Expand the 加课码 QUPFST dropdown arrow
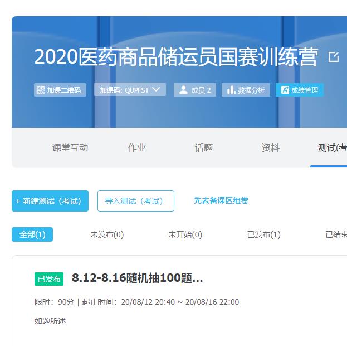The height and width of the screenshot is (346, 347). point(156,89)
